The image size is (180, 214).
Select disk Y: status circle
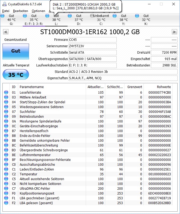[115, 16]
